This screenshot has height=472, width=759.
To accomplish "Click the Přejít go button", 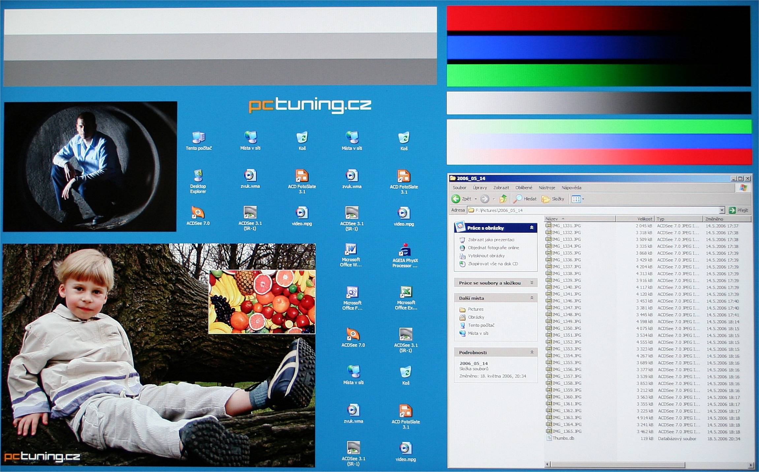I will coord(739,210).
